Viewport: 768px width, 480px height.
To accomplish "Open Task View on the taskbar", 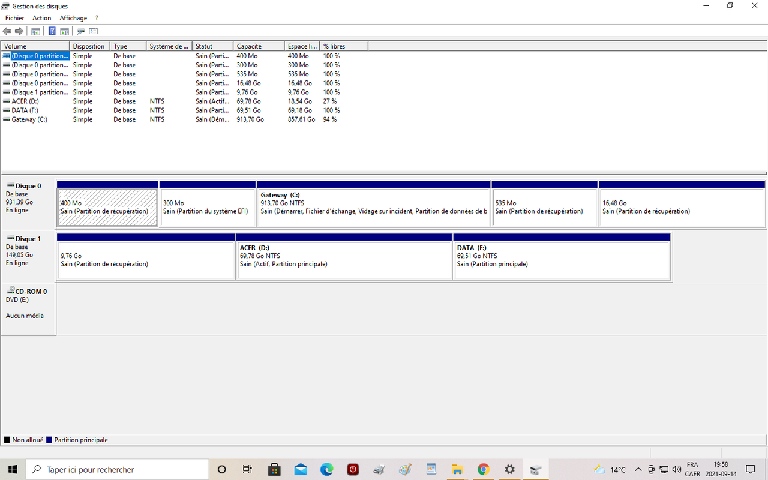I will pos(247,469).
